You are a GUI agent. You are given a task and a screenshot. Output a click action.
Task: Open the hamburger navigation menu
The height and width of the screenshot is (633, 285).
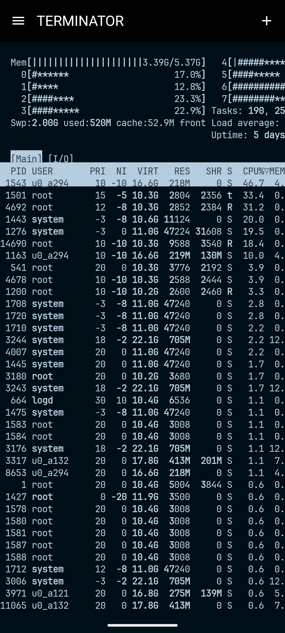18,21
